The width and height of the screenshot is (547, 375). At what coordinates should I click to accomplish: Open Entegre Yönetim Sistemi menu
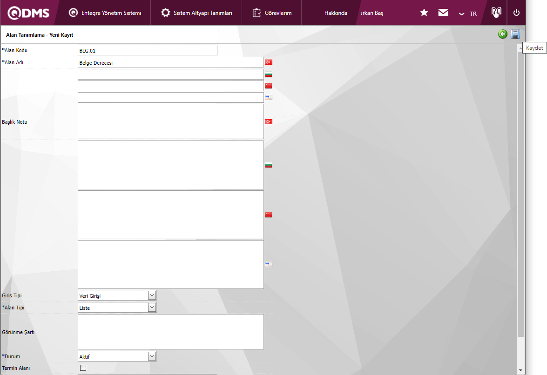[105, 13]
